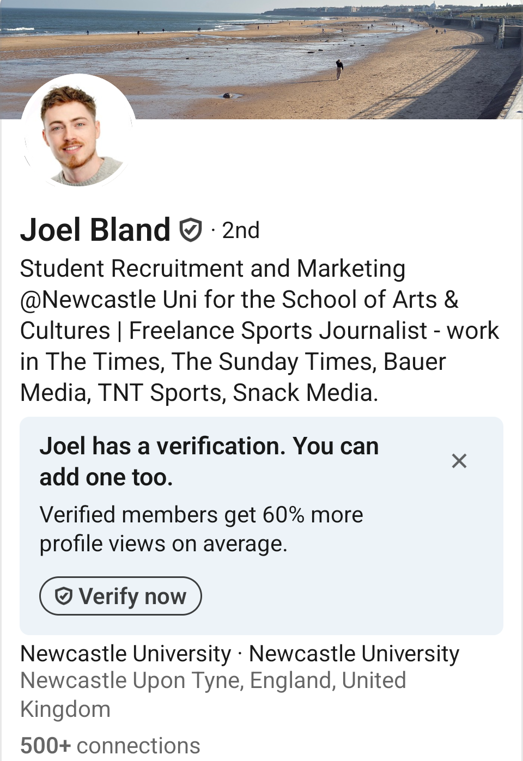This screenshot has height=761, width=523.
Task: Open the 500+ connections list
Action: tap(110, 746)
